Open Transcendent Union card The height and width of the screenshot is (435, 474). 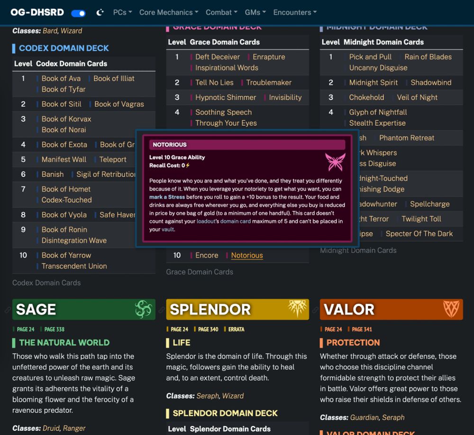point(74,266)
